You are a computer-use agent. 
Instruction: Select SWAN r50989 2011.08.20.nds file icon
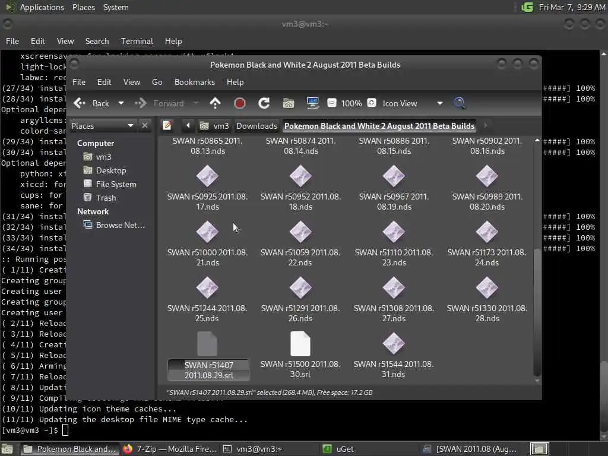click(x=487, y=176)
